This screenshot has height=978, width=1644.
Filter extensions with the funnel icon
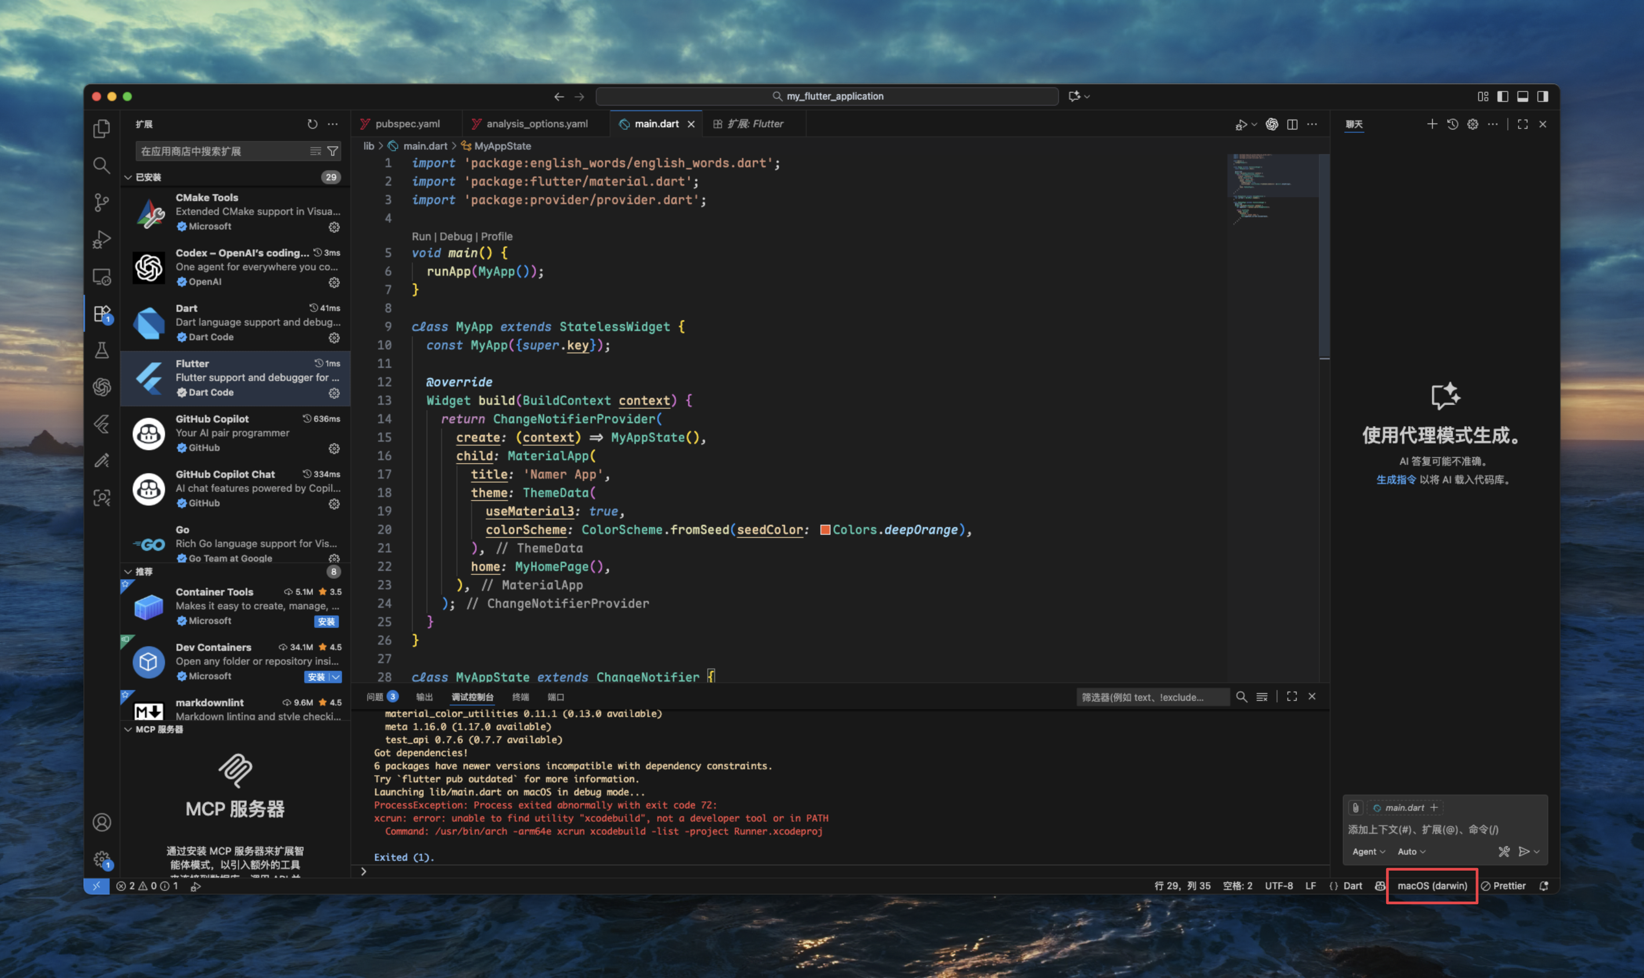pyautogui.click(x=333, y=151)
